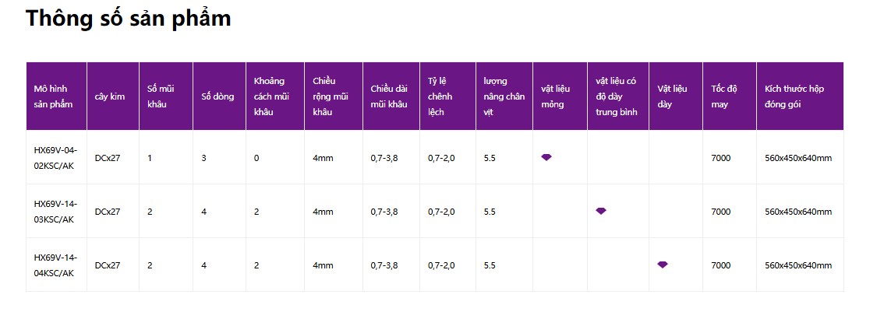
Task: Click the 'Khoảng cách mũi khâu' header cell
Action: tap(275, 96)
